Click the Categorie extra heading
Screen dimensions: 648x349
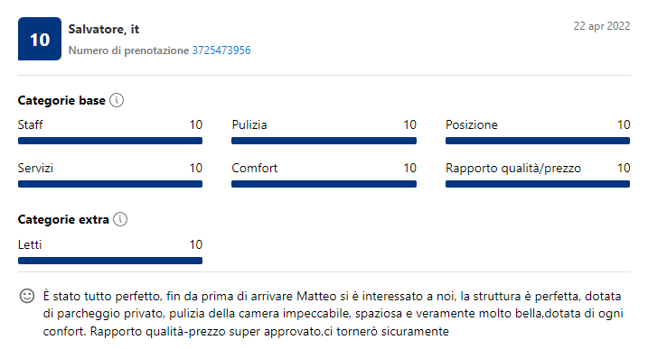coord(63,219)
